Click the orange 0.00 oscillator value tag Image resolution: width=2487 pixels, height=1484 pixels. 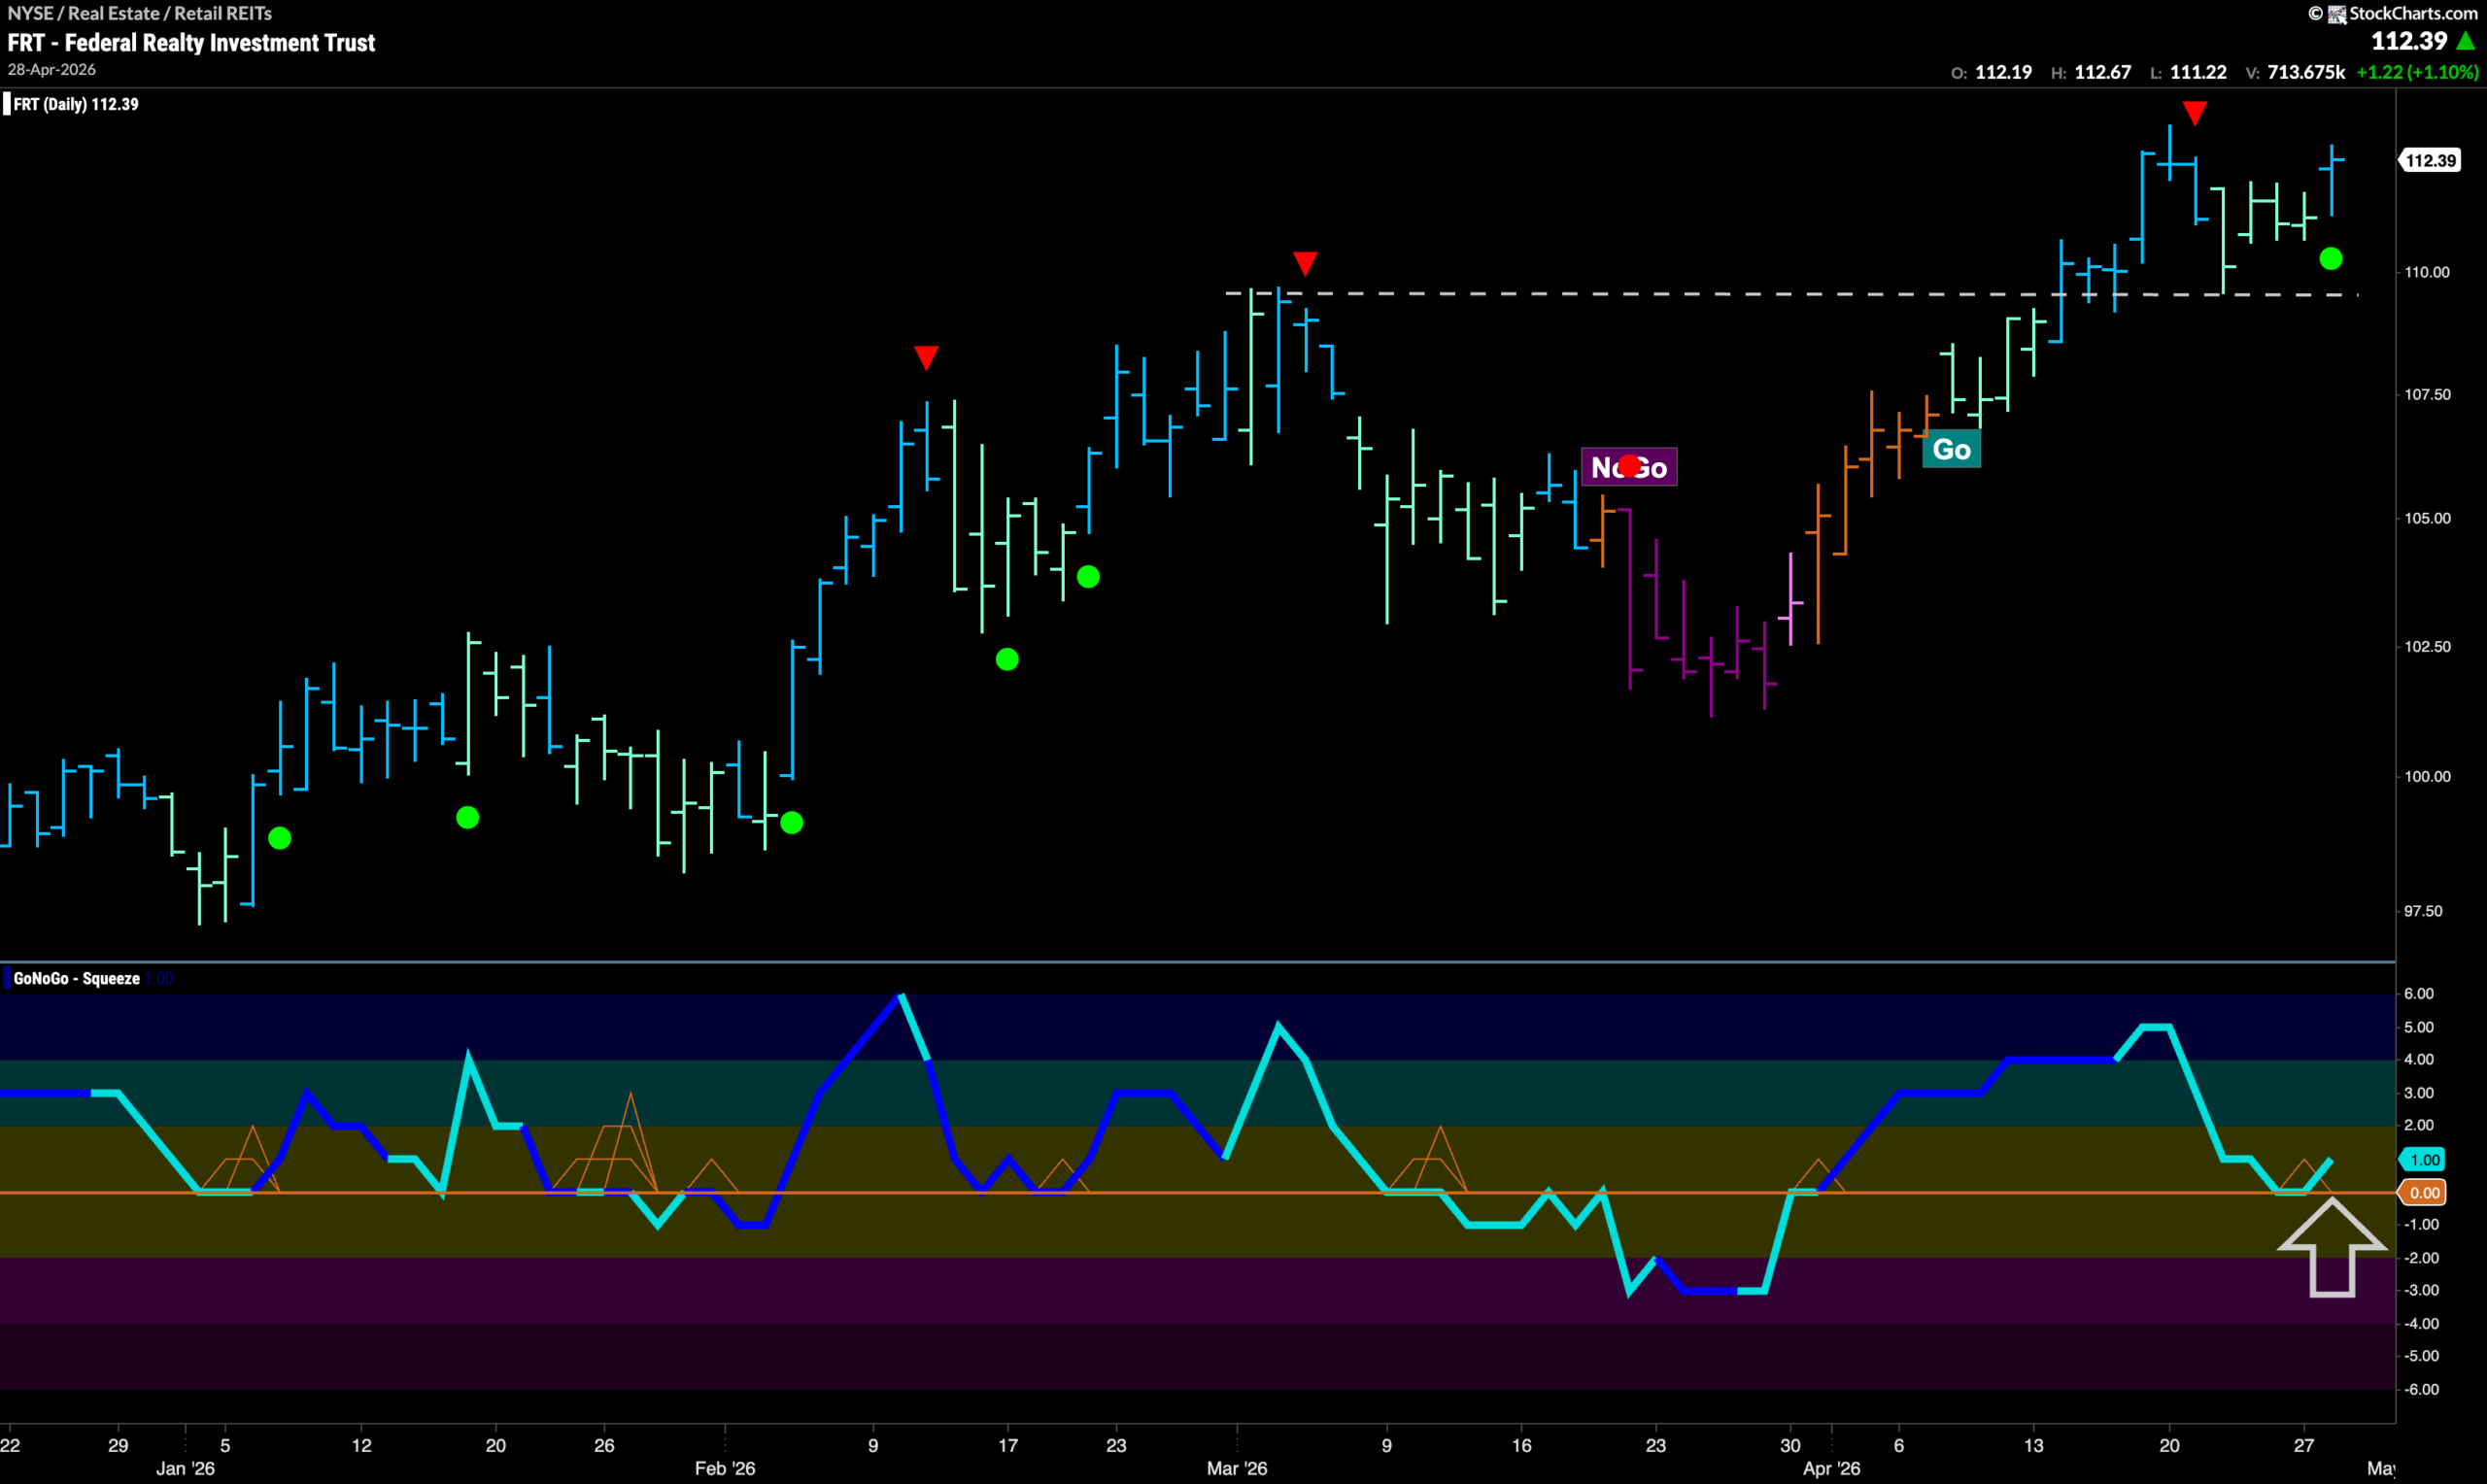coord(2424,1193)
